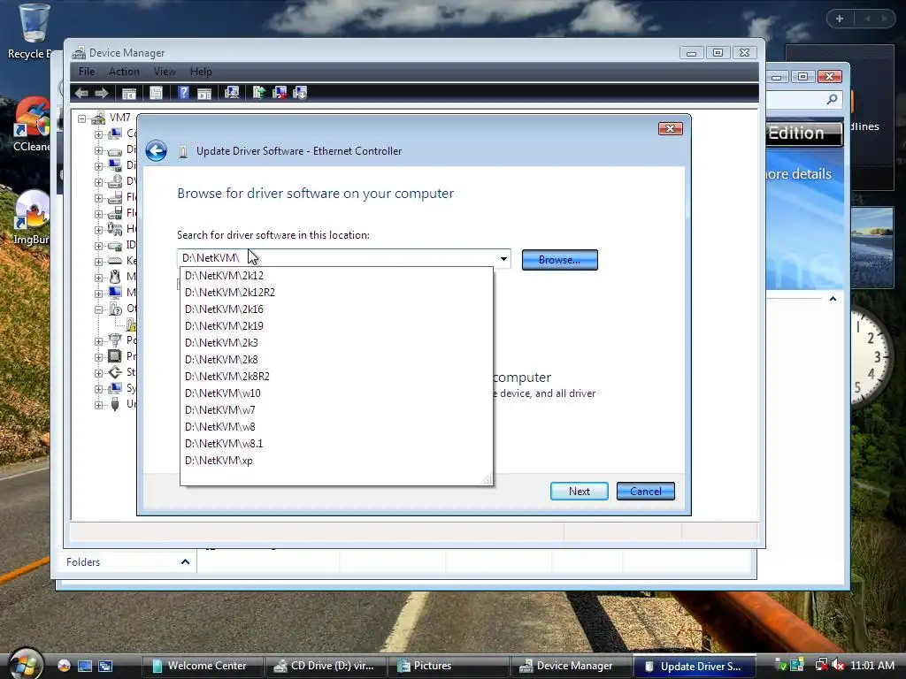
Task: Open the Properties toolbar icon
Action: click(156, 93)
